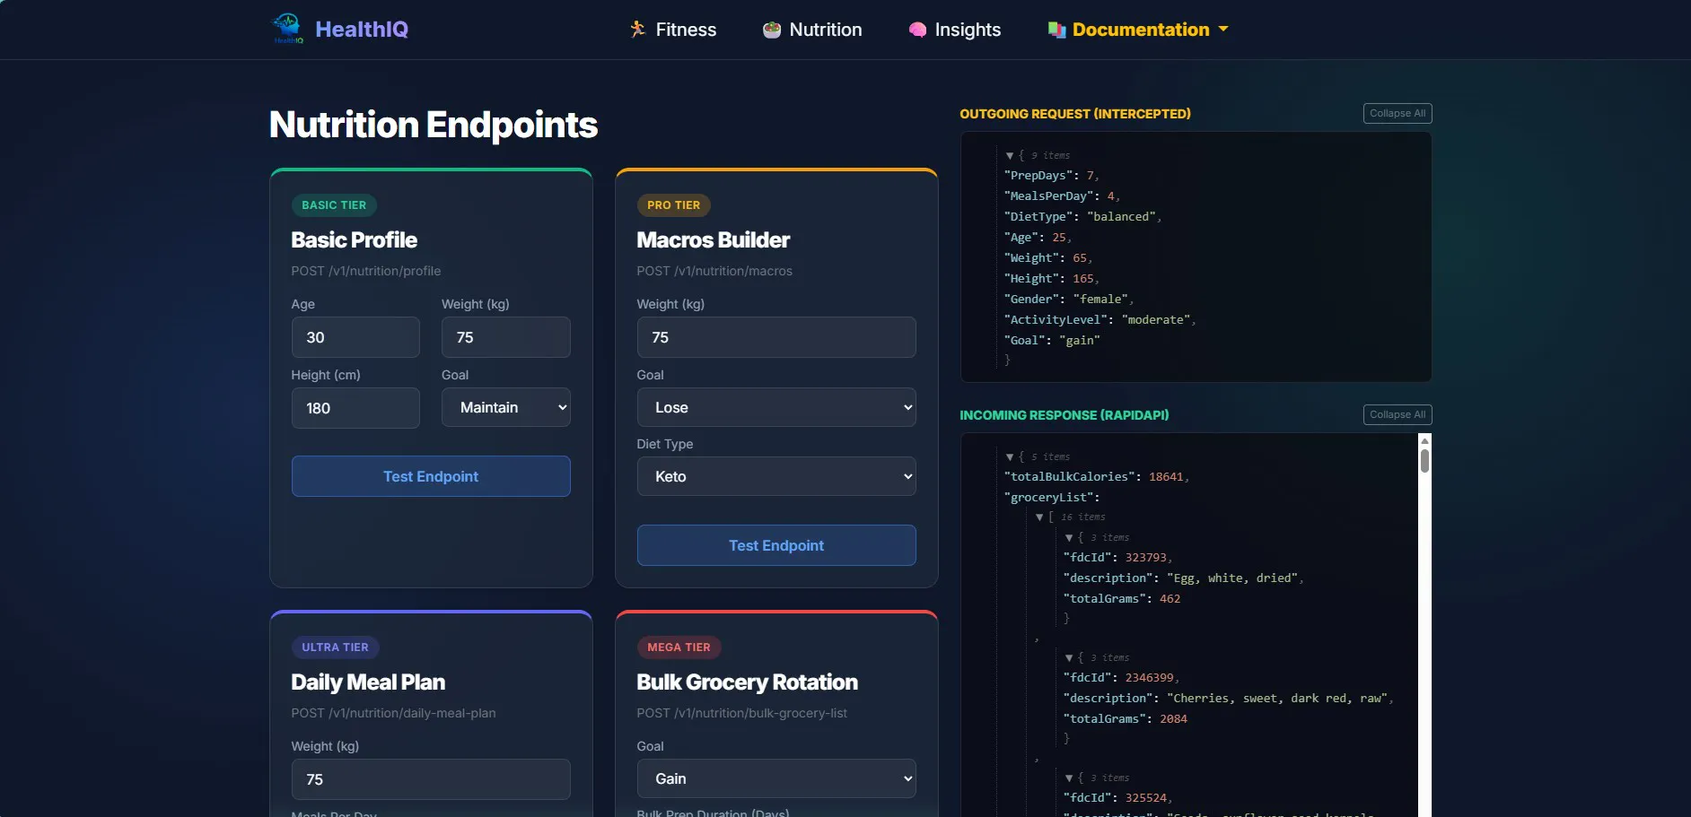Click the "Egg, white, dried" description line
The height and width of the screenshot is (817, 1691).
coord(1183,578)
